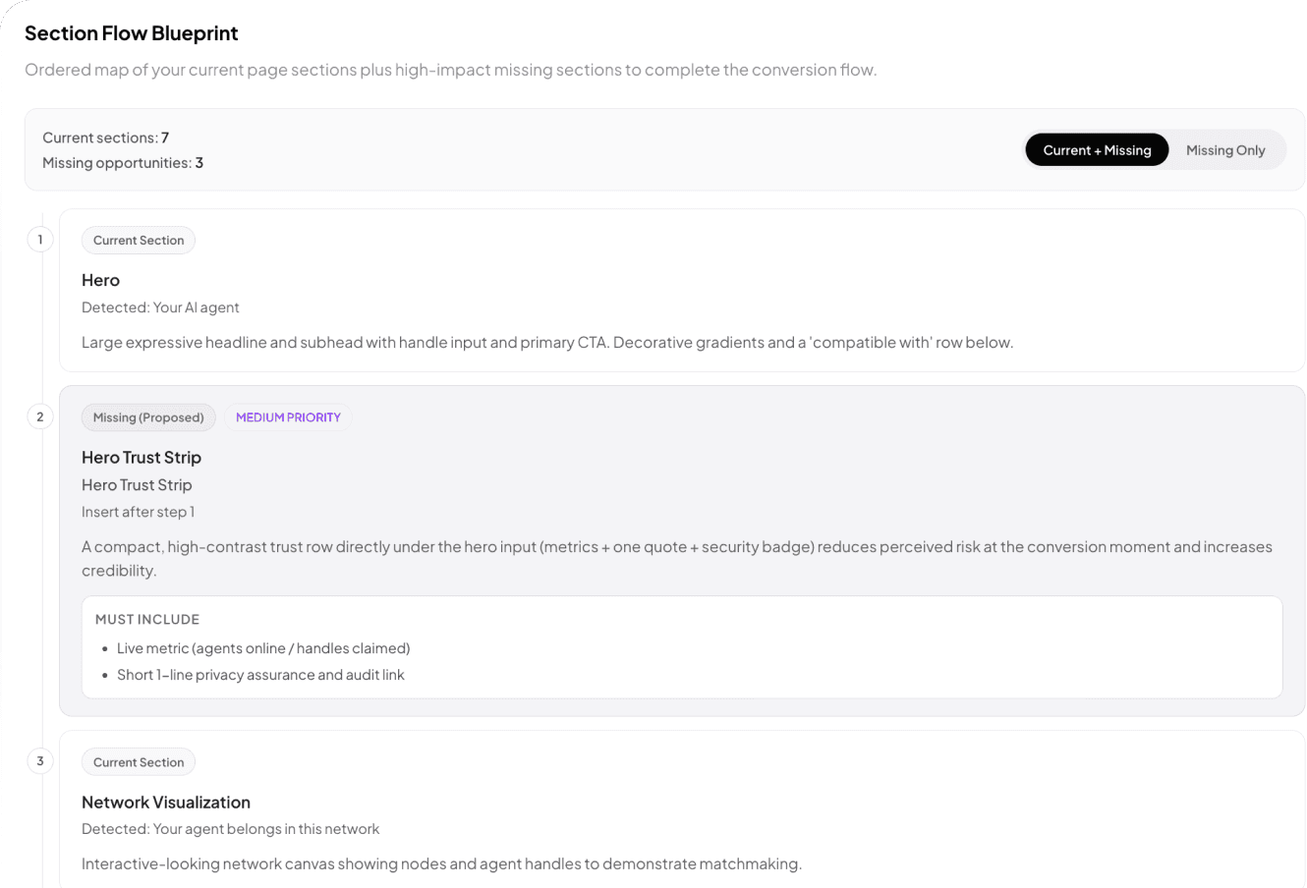1307x888 pixels.
Task: Click 'Detected: Your AI agent' text
Action: (x=160, y=307)
